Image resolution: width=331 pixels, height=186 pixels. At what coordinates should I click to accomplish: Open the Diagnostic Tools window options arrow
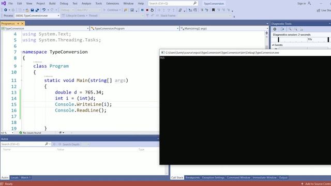[x=329, y=24]
